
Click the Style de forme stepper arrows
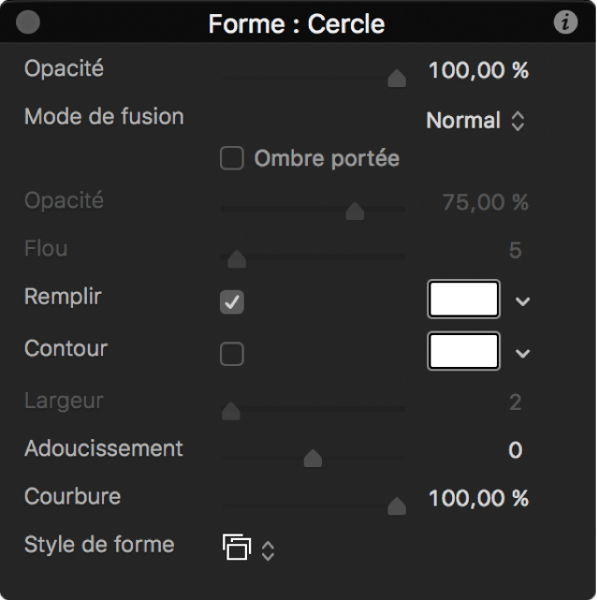pos(269,549)
